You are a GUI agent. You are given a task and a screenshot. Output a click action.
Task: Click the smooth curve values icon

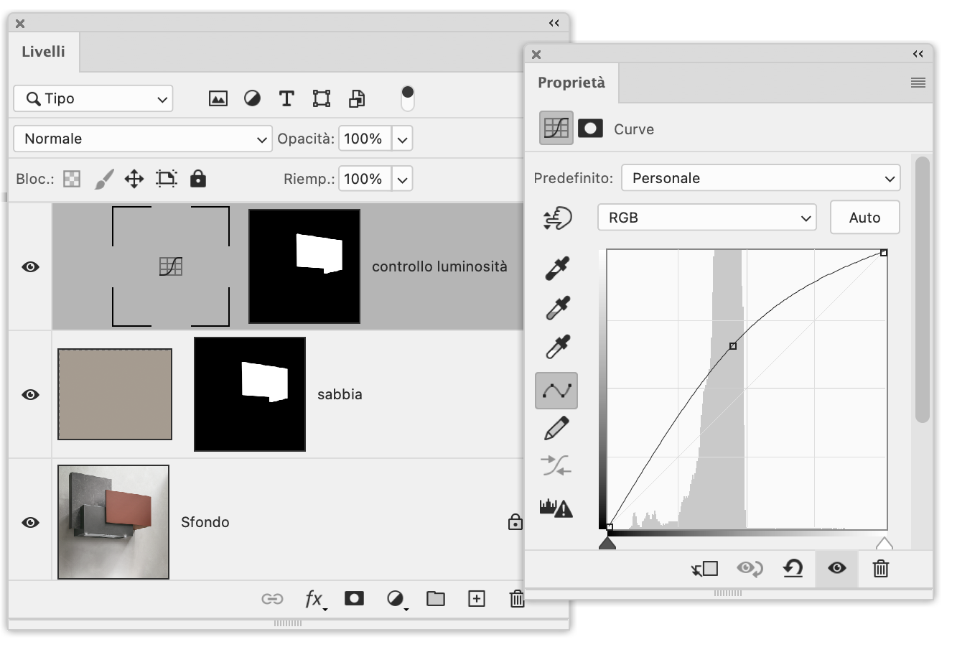(x=556, y=466)
